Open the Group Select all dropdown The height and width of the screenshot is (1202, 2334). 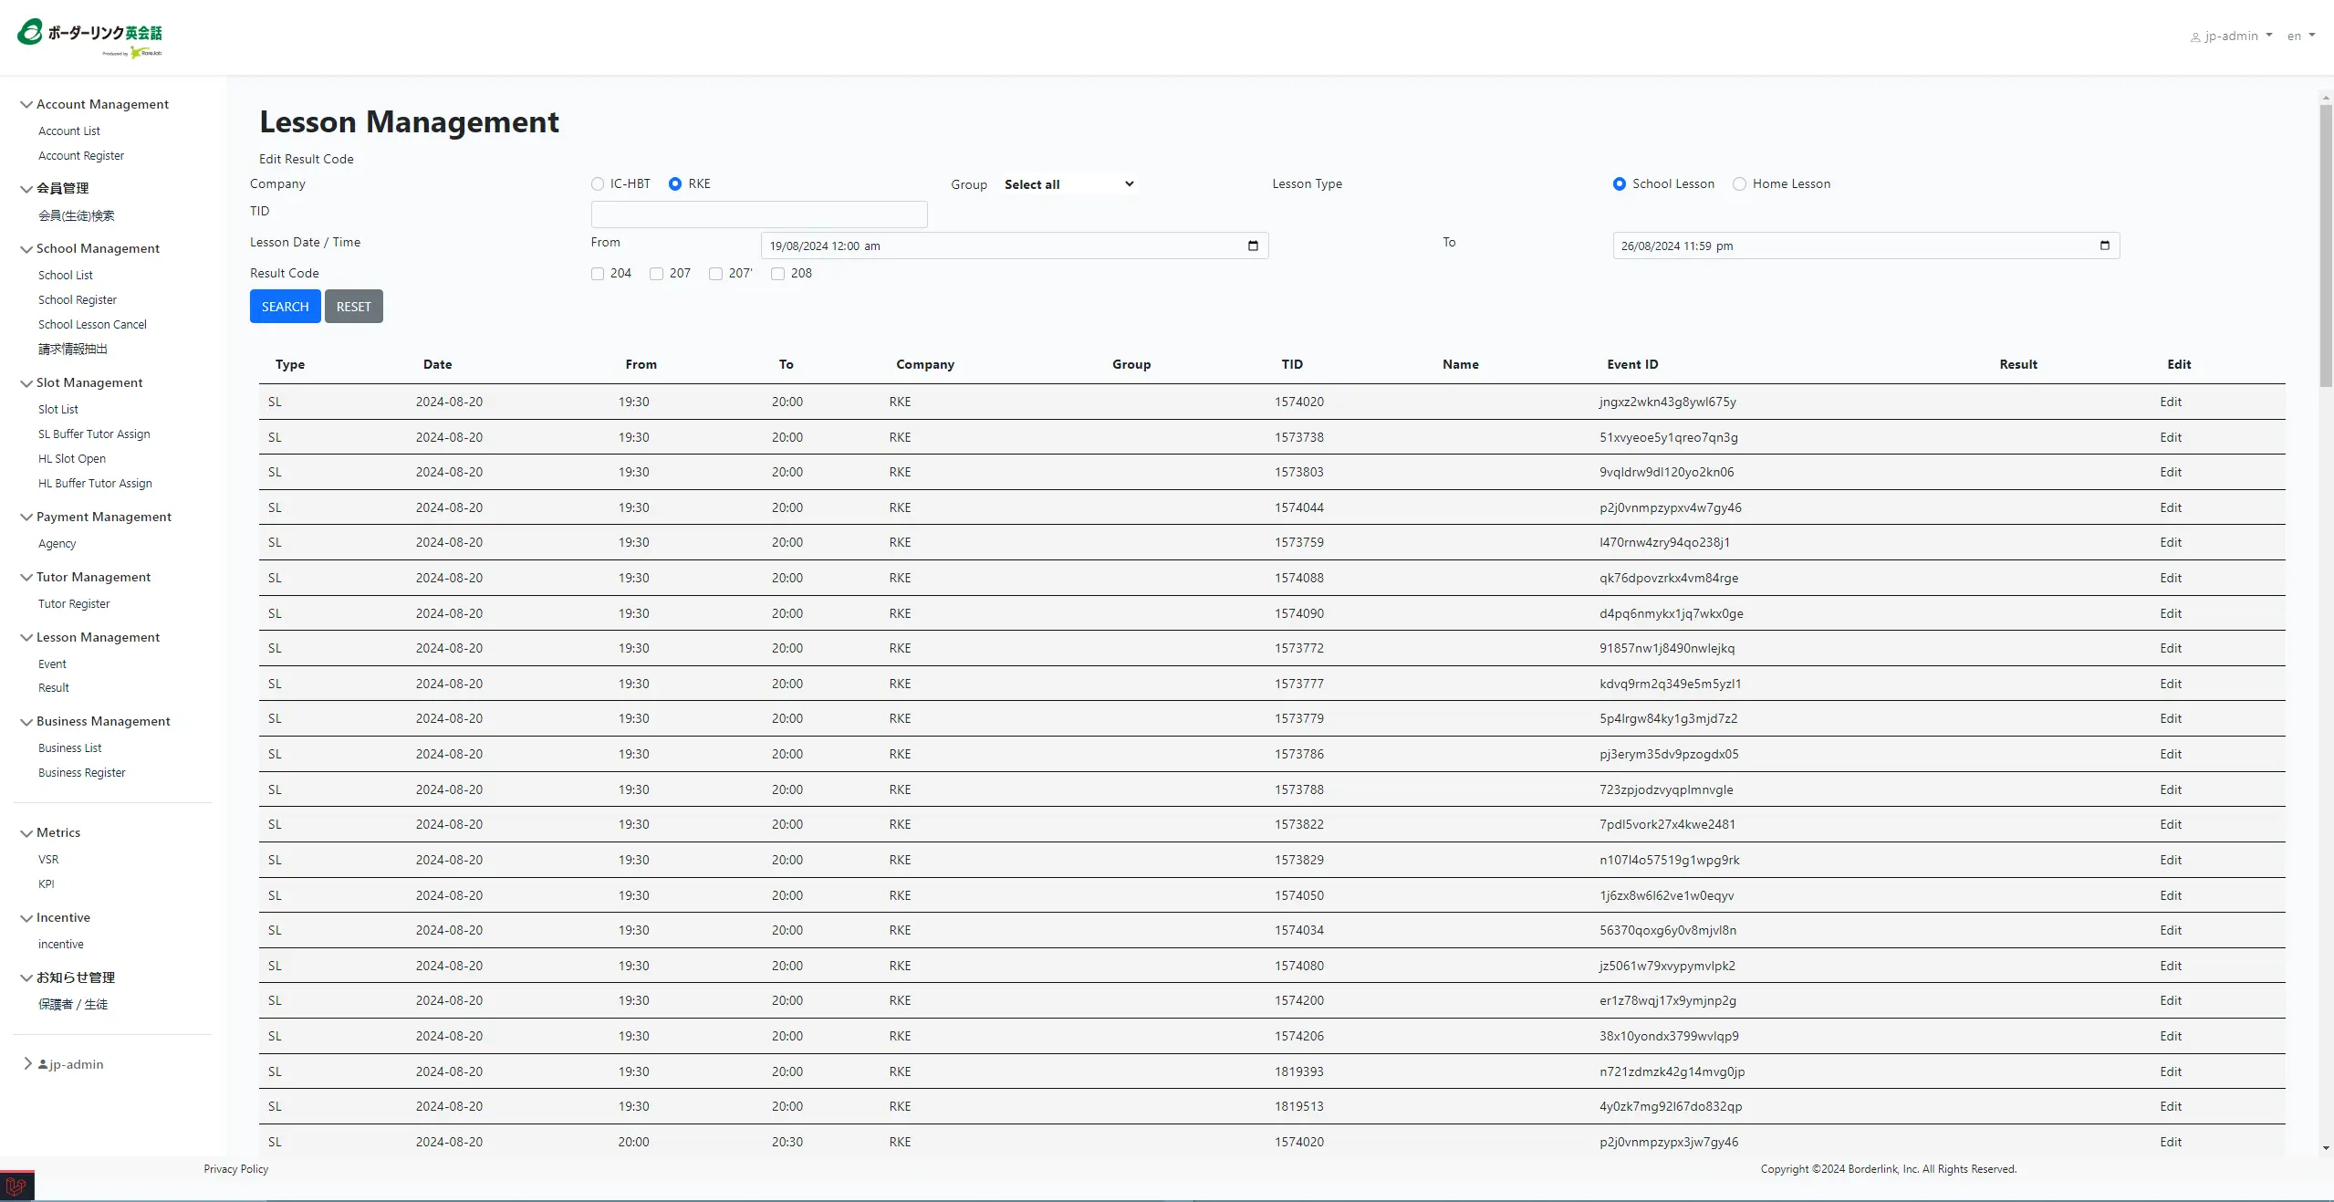pos(1068,184)
